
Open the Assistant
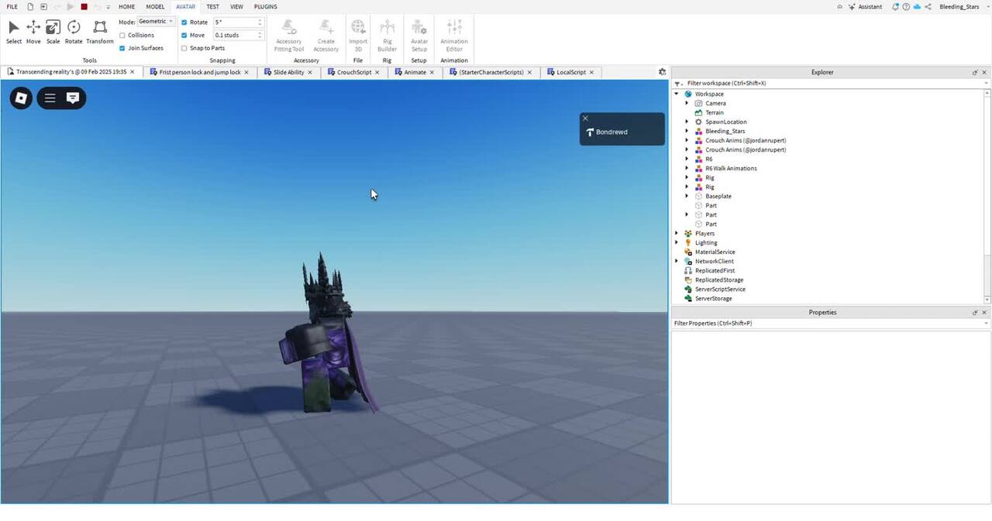pos(866,7)
